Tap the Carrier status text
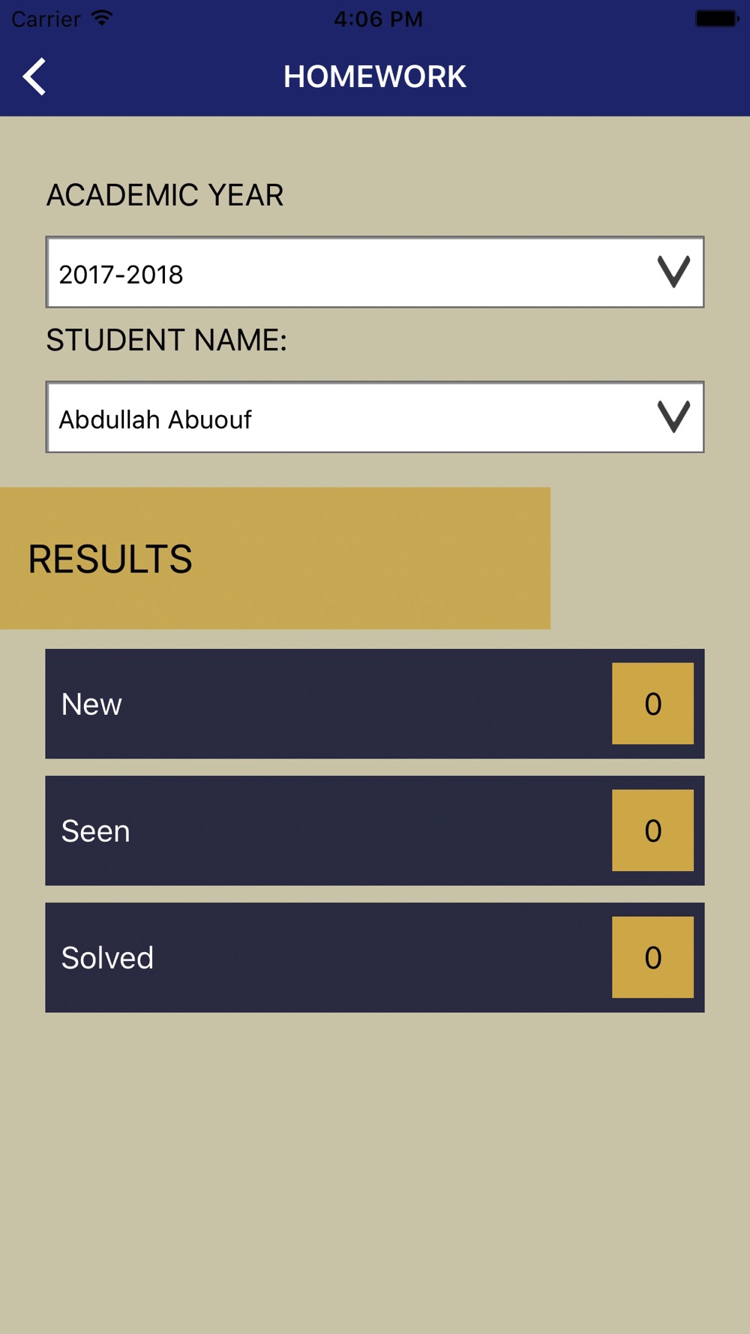 [x=46, y=19]
